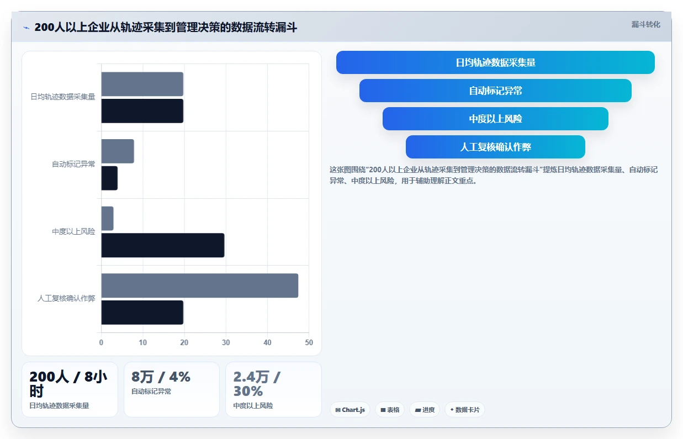Open the 200人 / 8小时 stat card
The width and height of the screenshot is (683, 439).
pos(70,389)
